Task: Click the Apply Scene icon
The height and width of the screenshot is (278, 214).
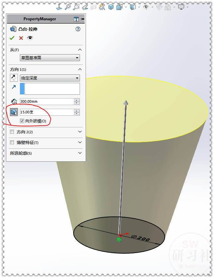Action: [168, 7]
